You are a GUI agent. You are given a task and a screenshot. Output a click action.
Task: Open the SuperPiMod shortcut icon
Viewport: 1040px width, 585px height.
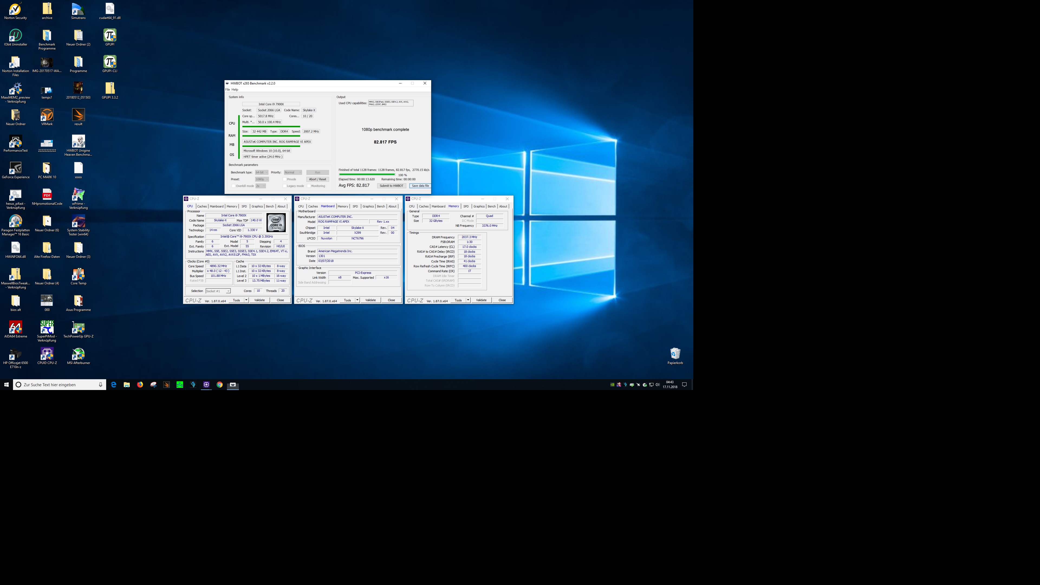point(47,331)
